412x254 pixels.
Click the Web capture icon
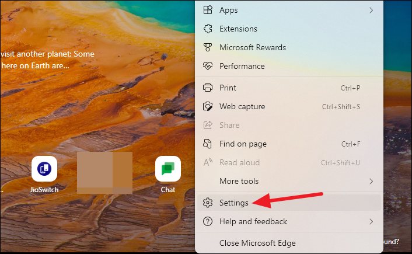[208, 106]
